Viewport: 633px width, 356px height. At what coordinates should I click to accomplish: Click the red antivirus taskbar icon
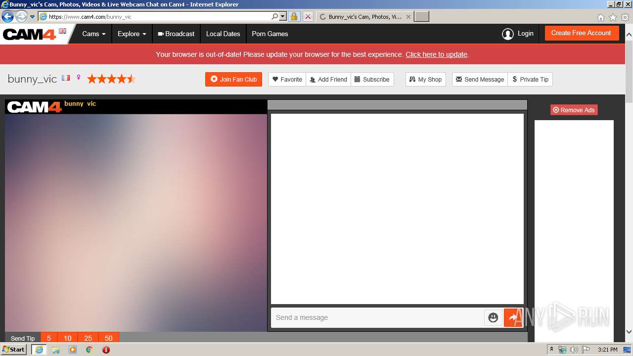(106, 350)
